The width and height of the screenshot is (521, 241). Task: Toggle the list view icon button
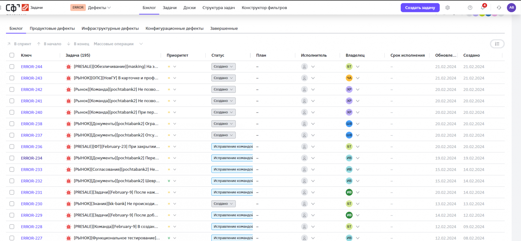click(x=497, y=44)
